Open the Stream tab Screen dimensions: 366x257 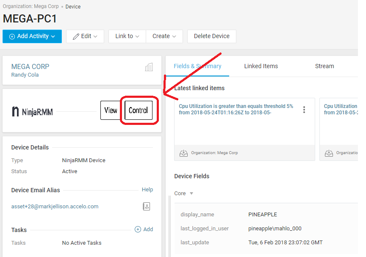[324, 66]
